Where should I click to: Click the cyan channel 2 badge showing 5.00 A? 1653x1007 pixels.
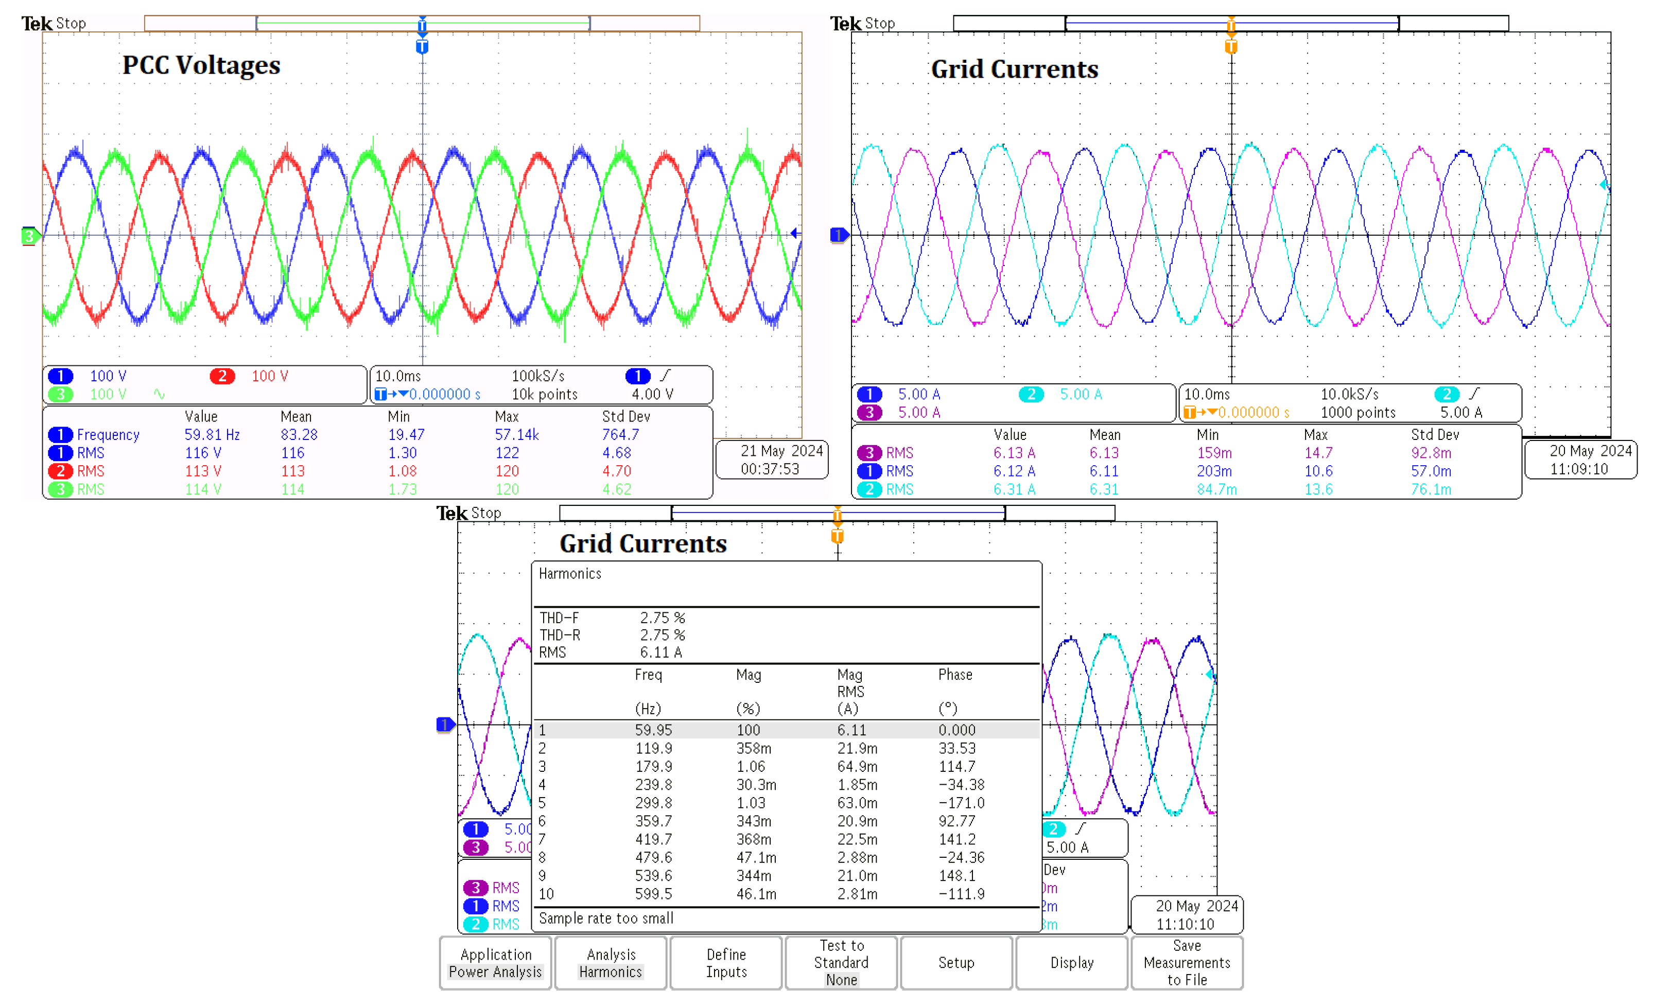pos(1031,394)
